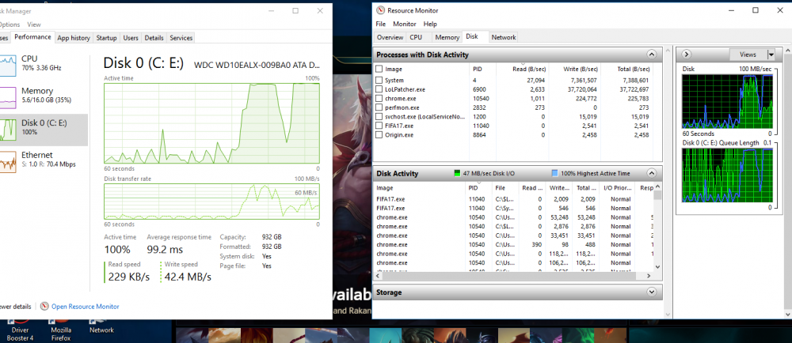Click Disk Activity vertical scrollbar down arrow
This screenshot has height=343, width=792.
pos(657,267)
